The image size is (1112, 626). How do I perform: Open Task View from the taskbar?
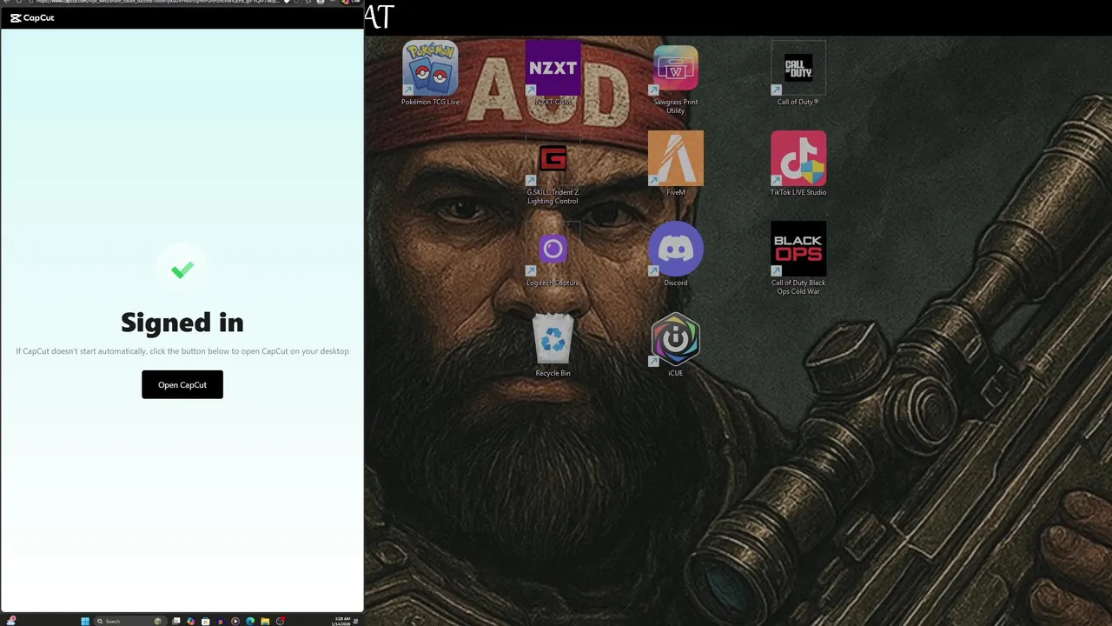(x=176, y=621)
